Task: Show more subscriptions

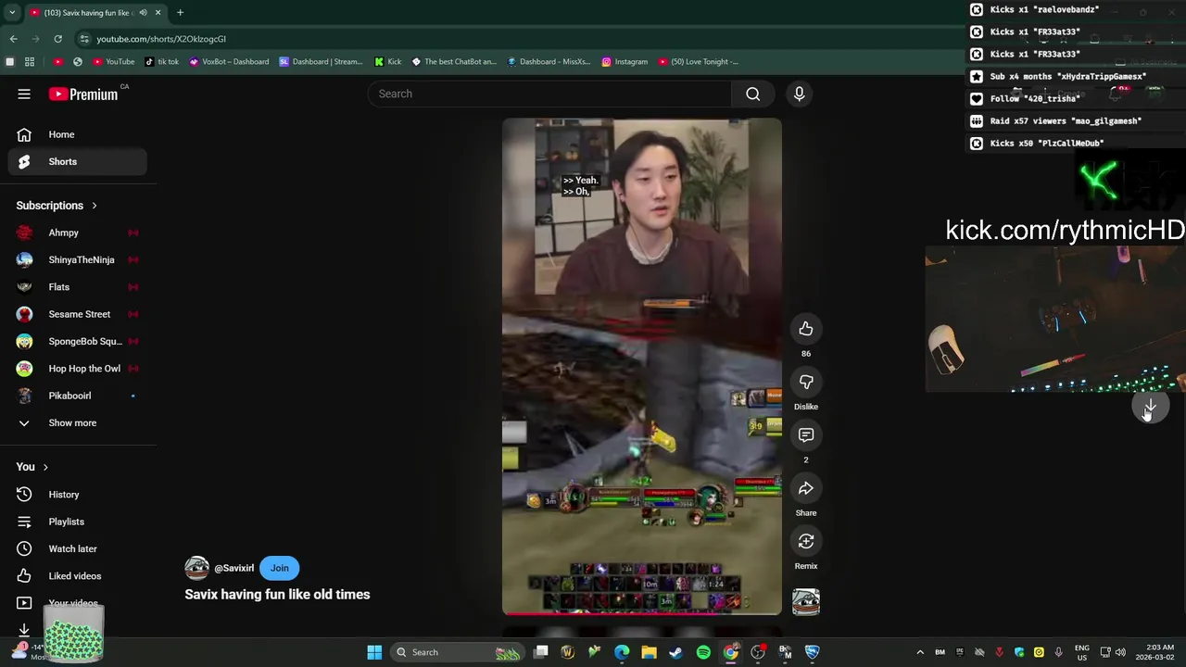Action: click(x=78, y=422)
